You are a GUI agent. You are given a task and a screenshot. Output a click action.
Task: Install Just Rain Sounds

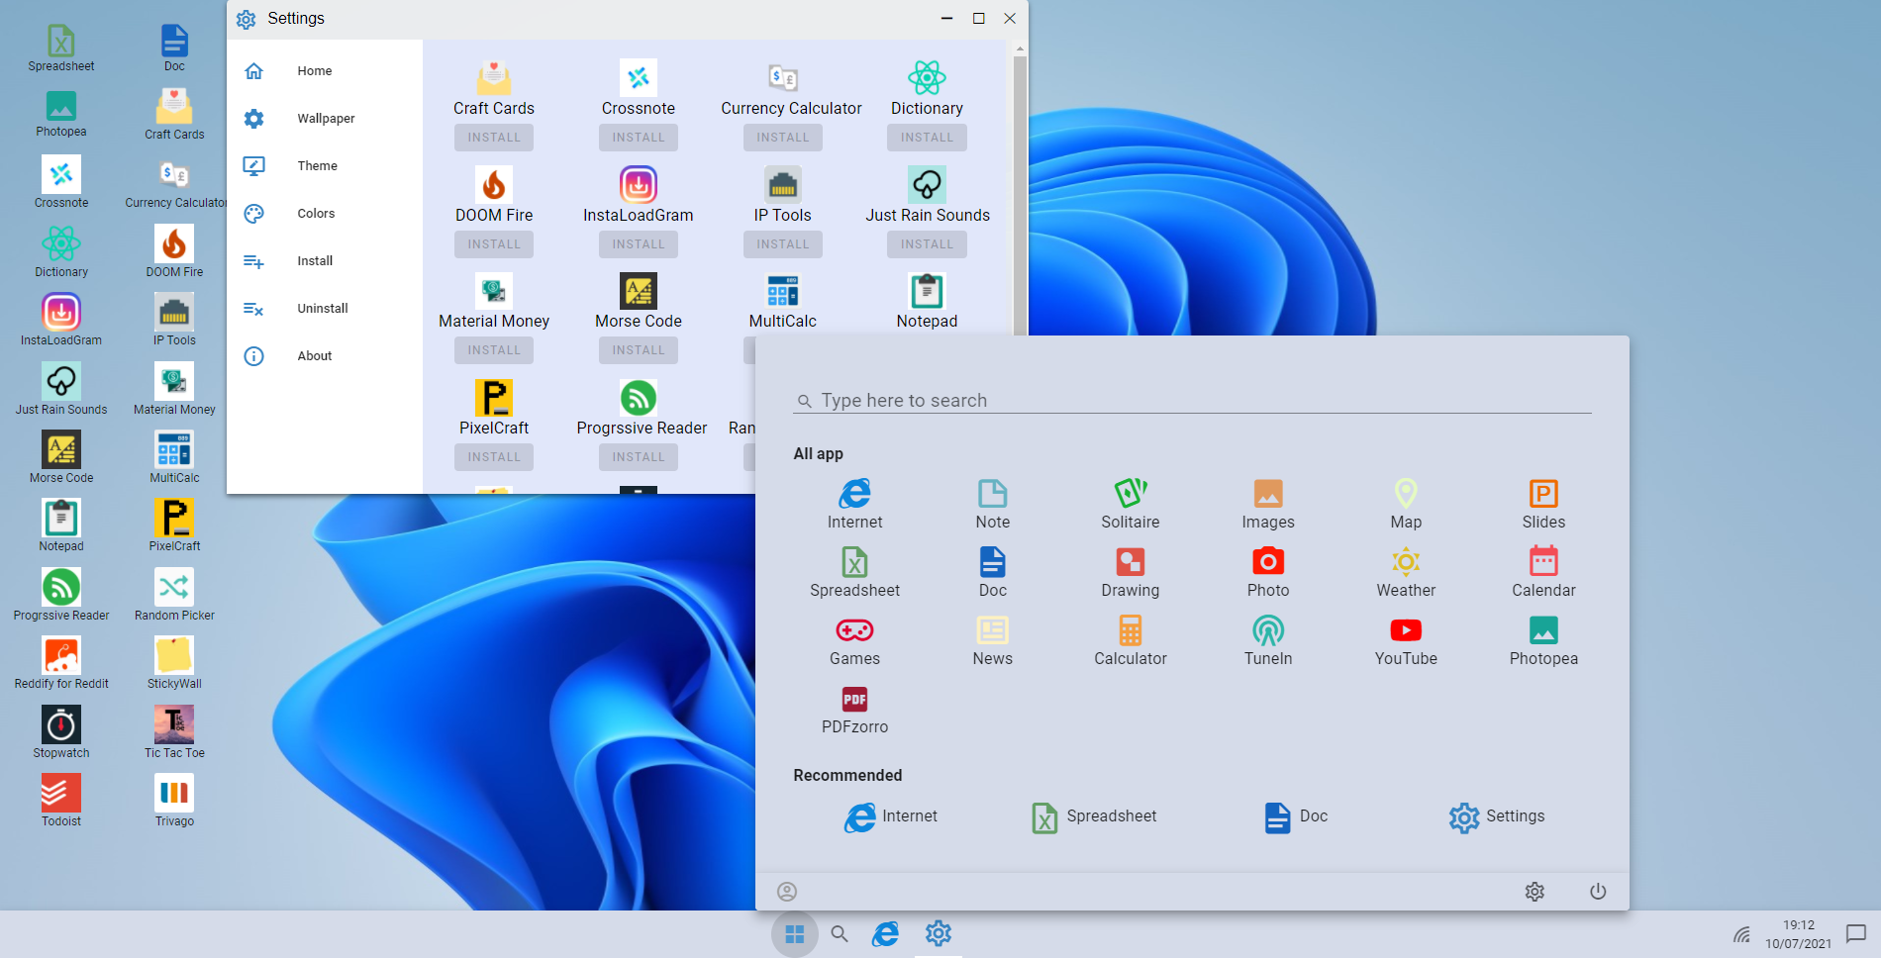tap(927, 244)
